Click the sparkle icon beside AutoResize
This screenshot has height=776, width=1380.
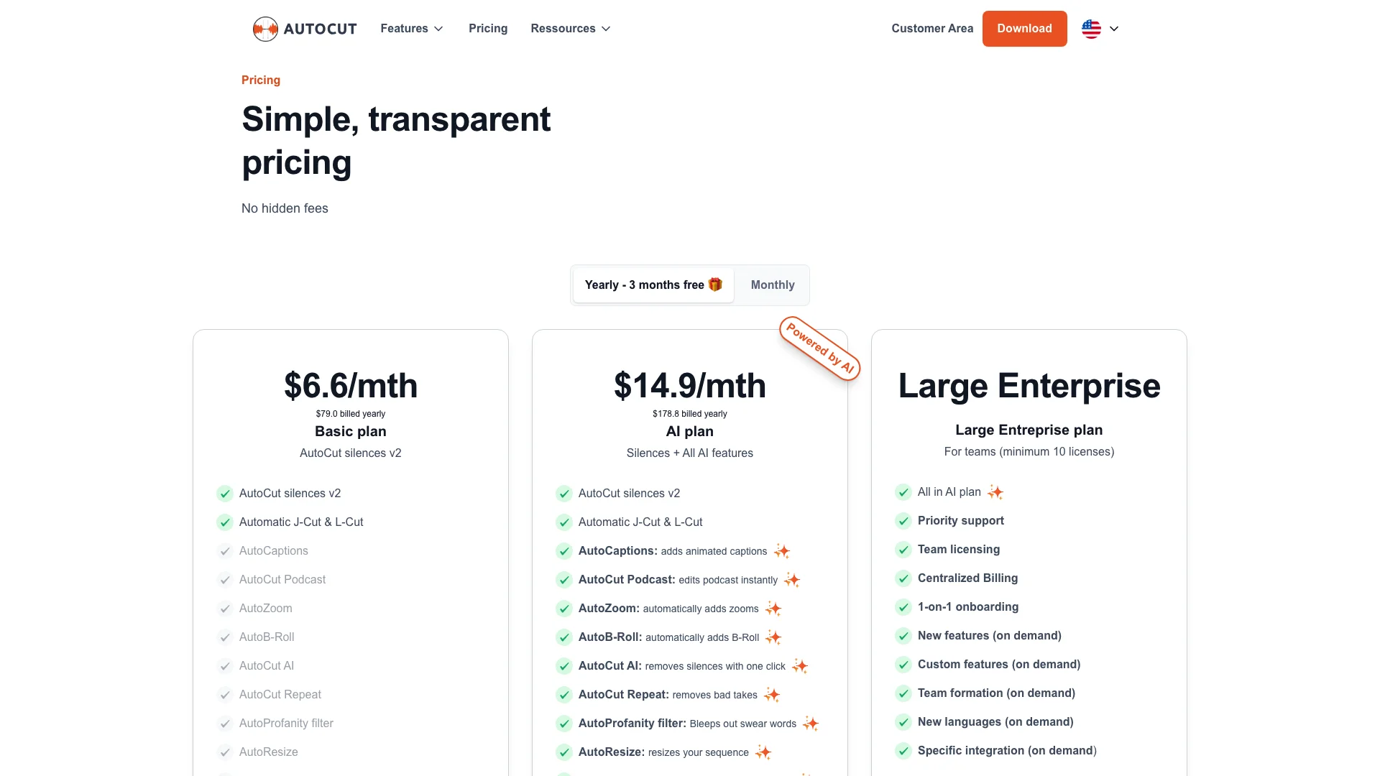[x=763, y=752]
